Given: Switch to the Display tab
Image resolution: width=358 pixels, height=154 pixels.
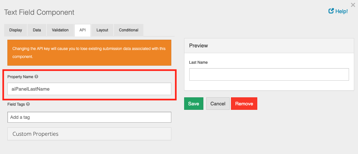Looking at the screenshot, I should (x=16, y=30).
